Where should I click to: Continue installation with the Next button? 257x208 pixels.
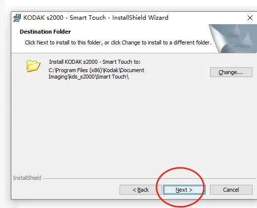click(184, 190)
